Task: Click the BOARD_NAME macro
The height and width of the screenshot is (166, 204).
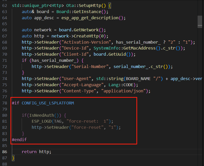Action: [138, 79]
